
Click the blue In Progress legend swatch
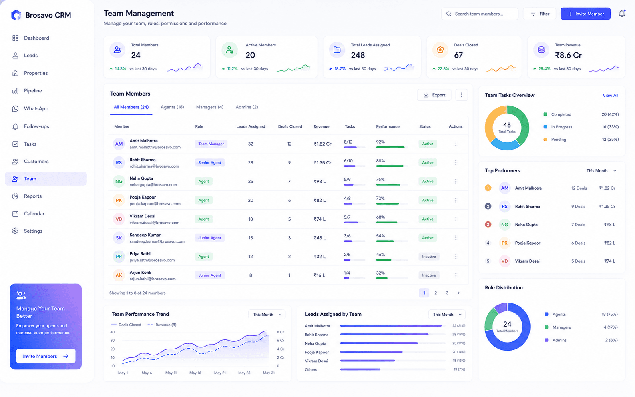click(x=545, y=127)
